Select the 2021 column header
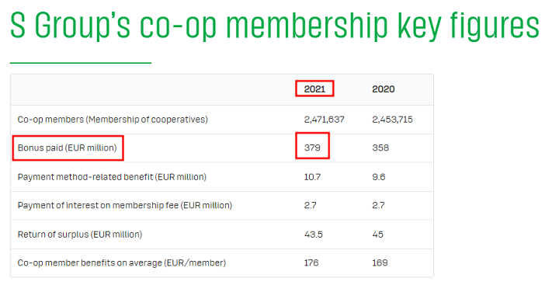The image size is (559, 285). (x=314, y=89)
